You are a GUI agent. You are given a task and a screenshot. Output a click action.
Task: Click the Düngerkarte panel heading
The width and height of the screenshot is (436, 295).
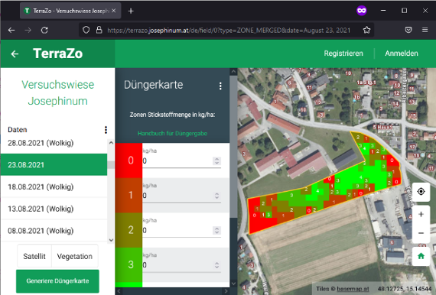pyautogui.click(x=153, y=85)
